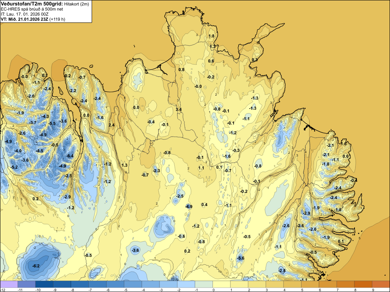The width and height of the screenshot is (390, 292).
Task: Click the legend swatch between 1 and 2
Action: pyautogui.click(x=239, y=284)
